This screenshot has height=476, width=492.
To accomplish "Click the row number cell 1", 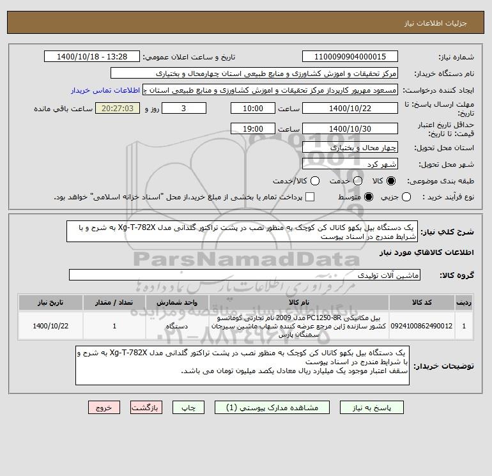I will [464, 326].
